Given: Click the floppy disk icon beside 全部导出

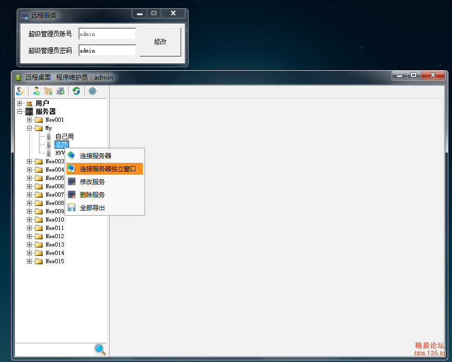Looking at the screenshot, I should tap(72, 208).
